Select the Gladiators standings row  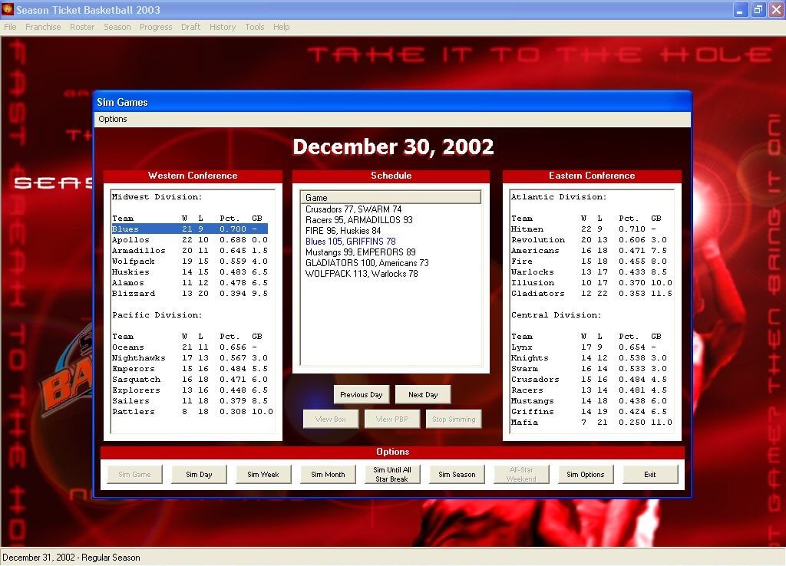point(592,294)
